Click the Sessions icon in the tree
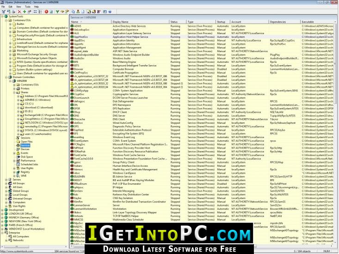 pos(18,138)
